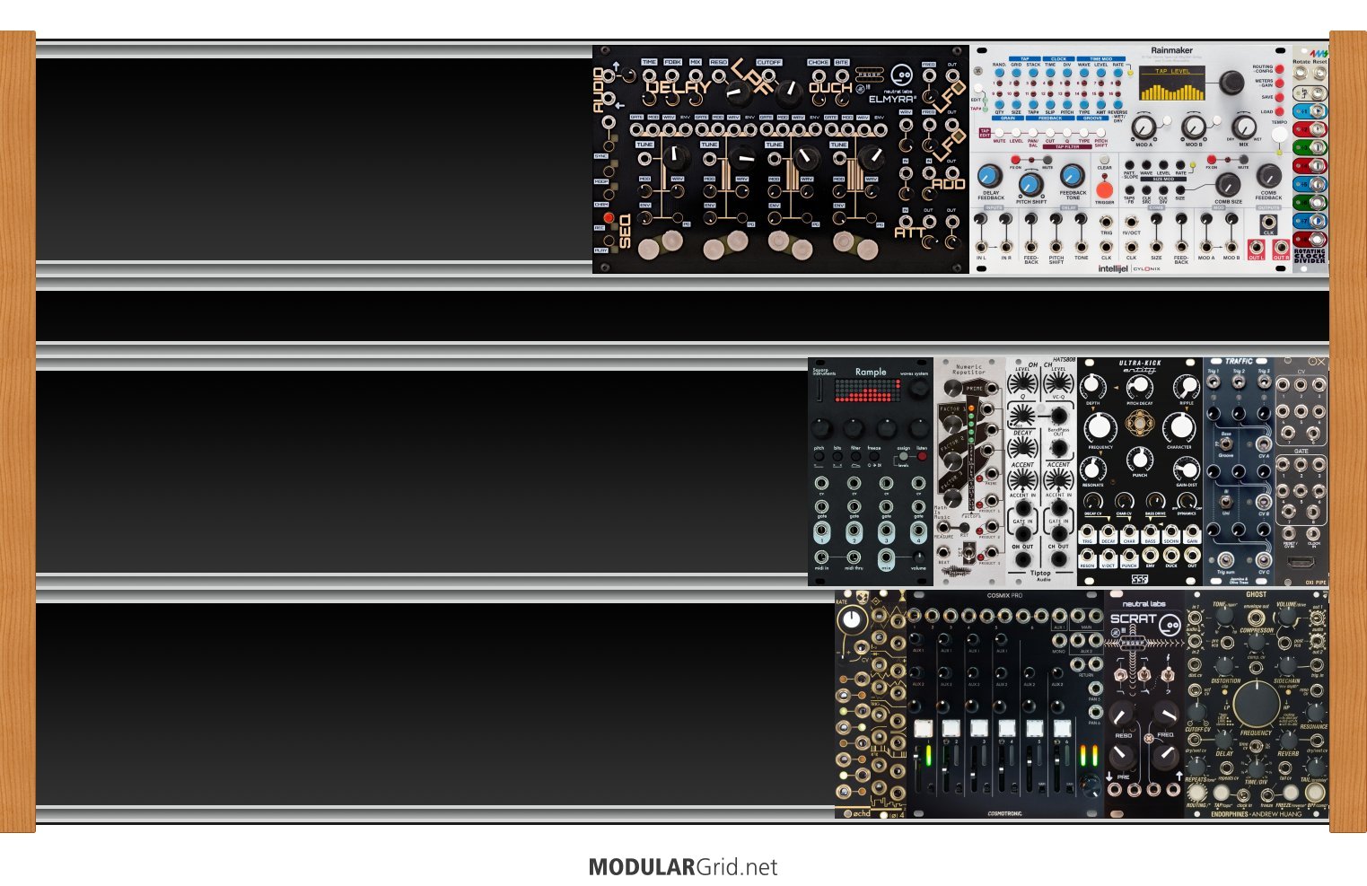Click the ochd RATE knob
1367x886 pixels.
tap(851, 619)
